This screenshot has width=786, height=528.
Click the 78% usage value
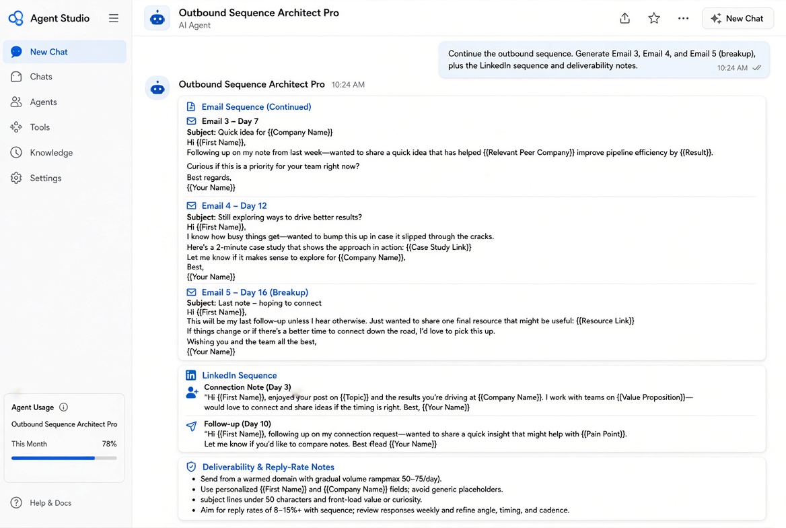(109, 444)
